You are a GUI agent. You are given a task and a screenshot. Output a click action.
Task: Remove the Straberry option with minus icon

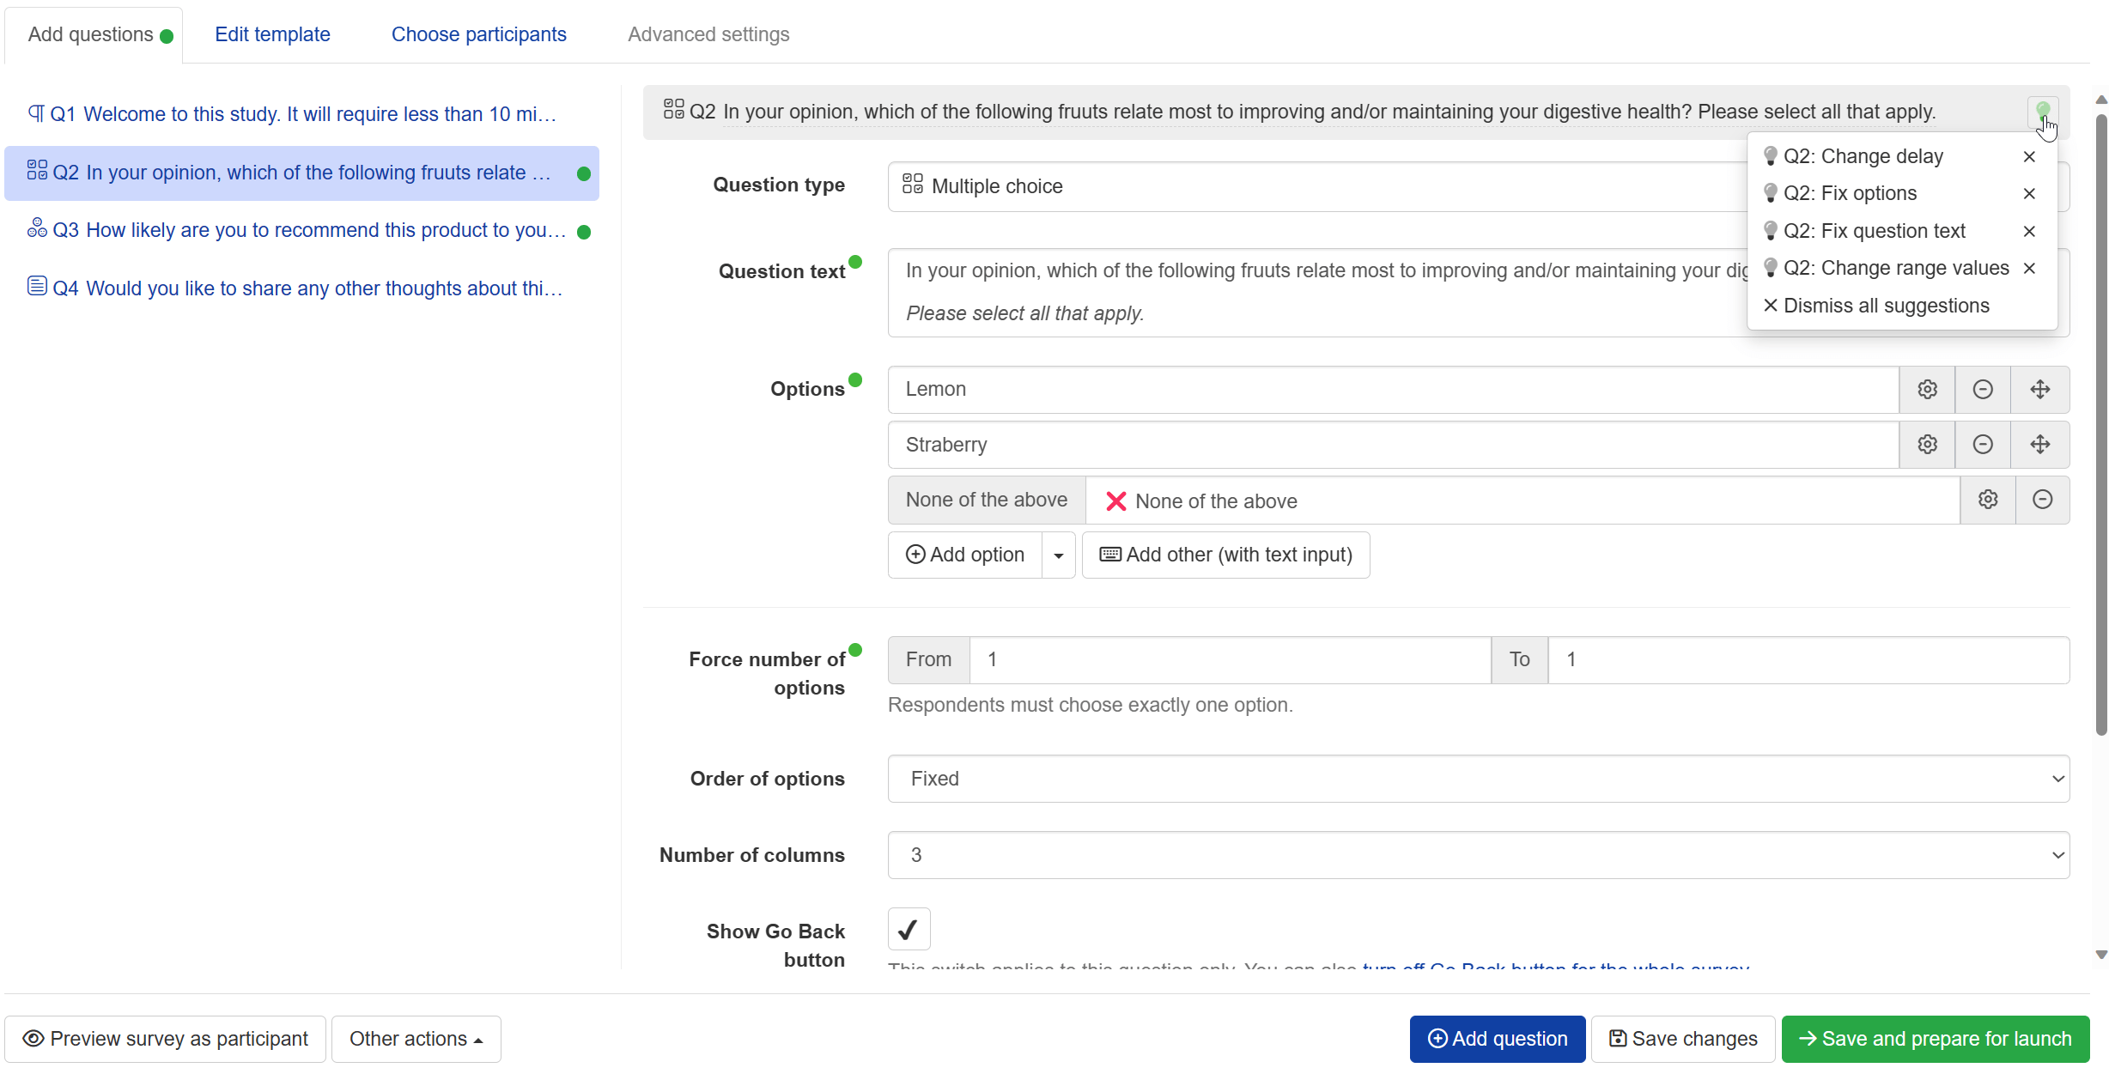click(x=1982, y=445)
